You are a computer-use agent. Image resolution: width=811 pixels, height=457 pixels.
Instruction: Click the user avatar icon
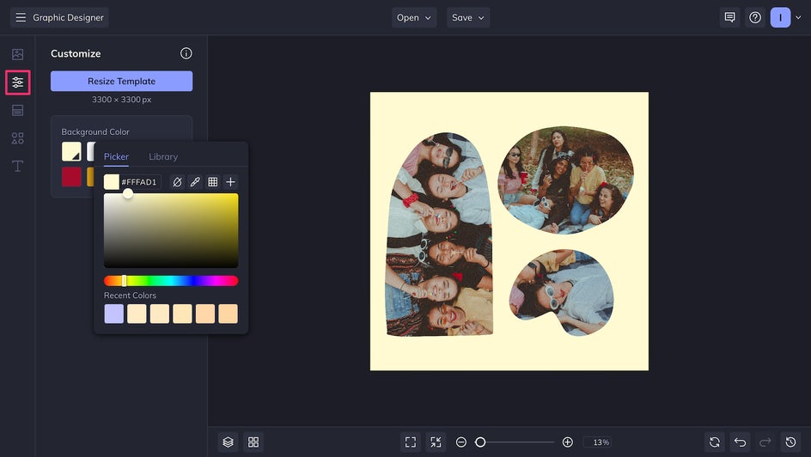click(x=780, y=17)
